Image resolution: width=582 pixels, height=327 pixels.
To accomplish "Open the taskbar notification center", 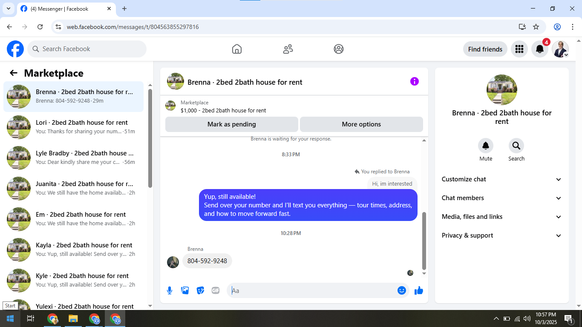I will [x=568, y=318].
